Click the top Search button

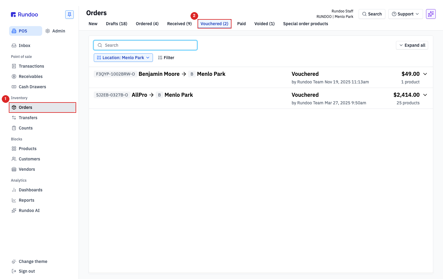point(372,14)
